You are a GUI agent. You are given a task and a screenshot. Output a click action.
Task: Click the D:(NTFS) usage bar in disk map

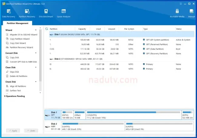tap(93, 124)
